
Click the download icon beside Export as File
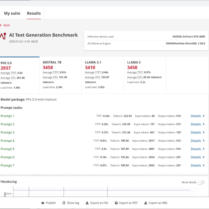pos(87,203)
